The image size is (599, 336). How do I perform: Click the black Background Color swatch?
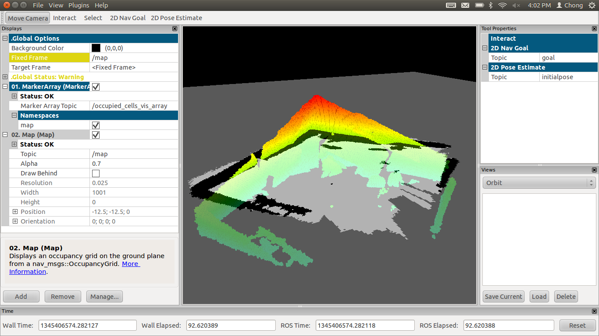click(x=96, y=48)
